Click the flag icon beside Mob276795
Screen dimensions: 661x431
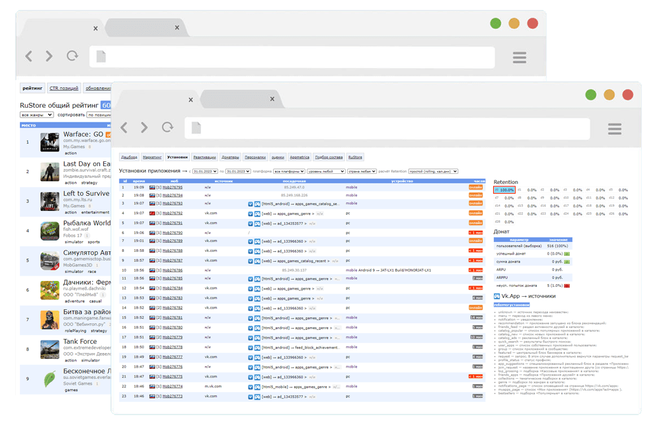tap(152, 187)
